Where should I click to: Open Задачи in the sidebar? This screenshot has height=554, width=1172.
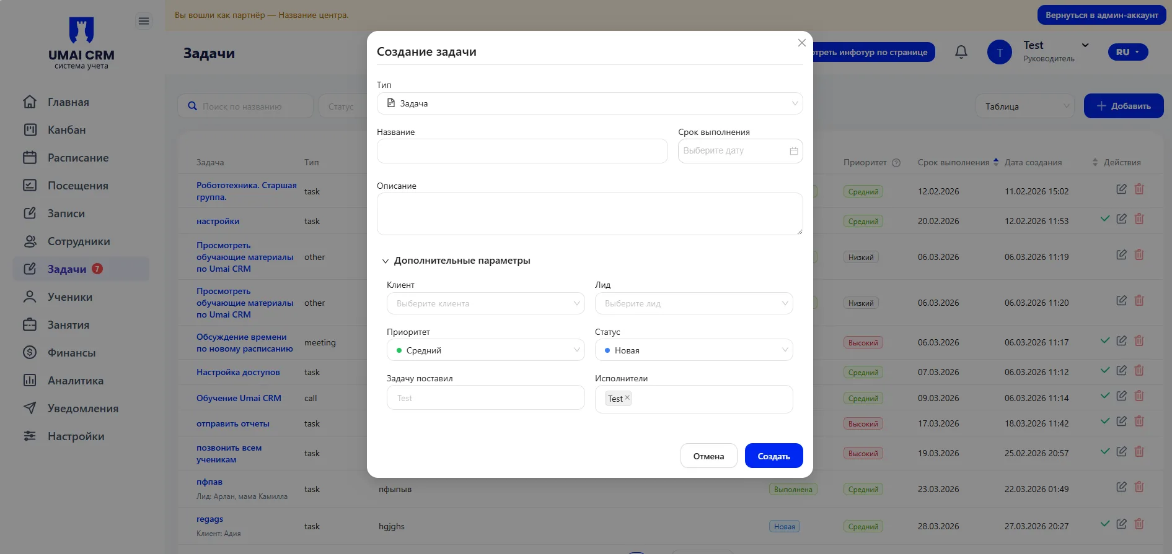tap(81, 269)
